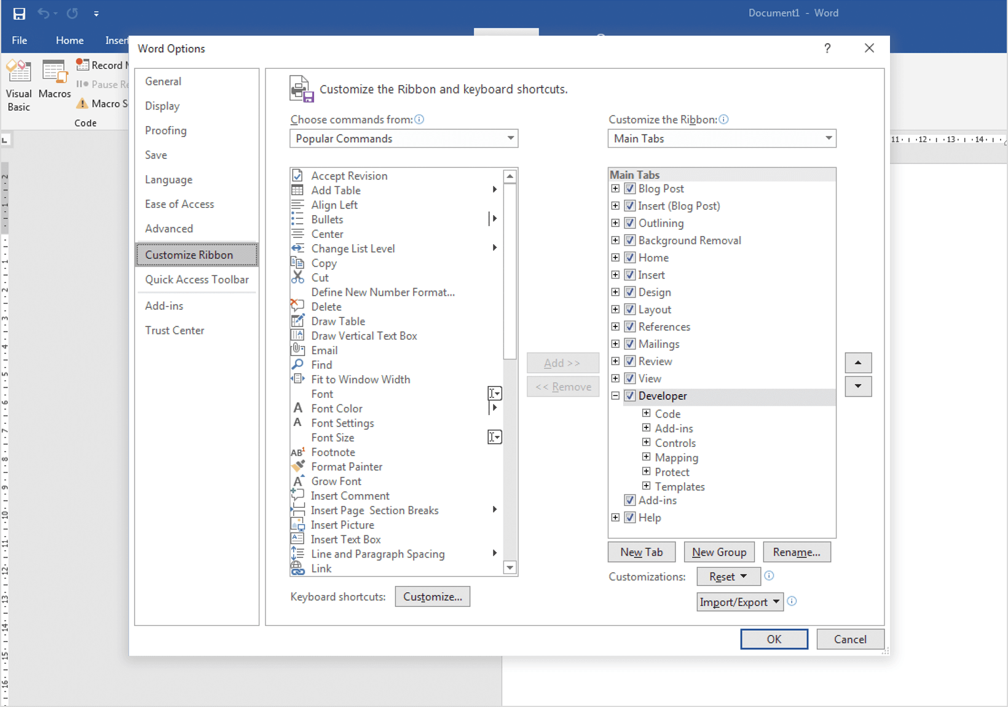Image resolution: width=1008 pixels, height=707 pixels.
Task: Click the Macro Security warning icon
Action: click(82, 103)
